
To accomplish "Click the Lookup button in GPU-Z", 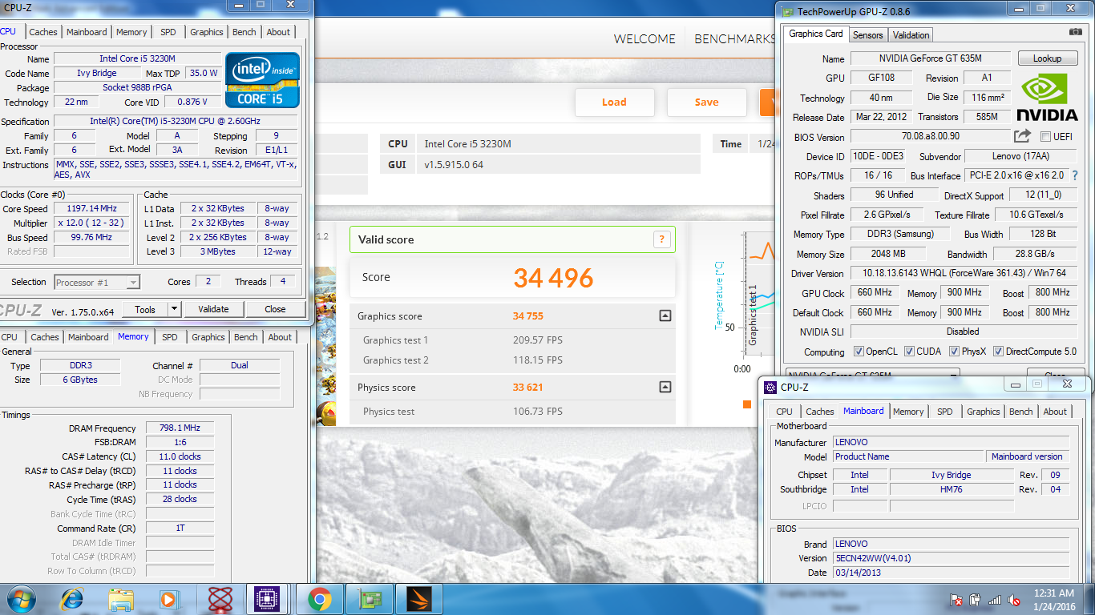I will (x=1047, y=58).
